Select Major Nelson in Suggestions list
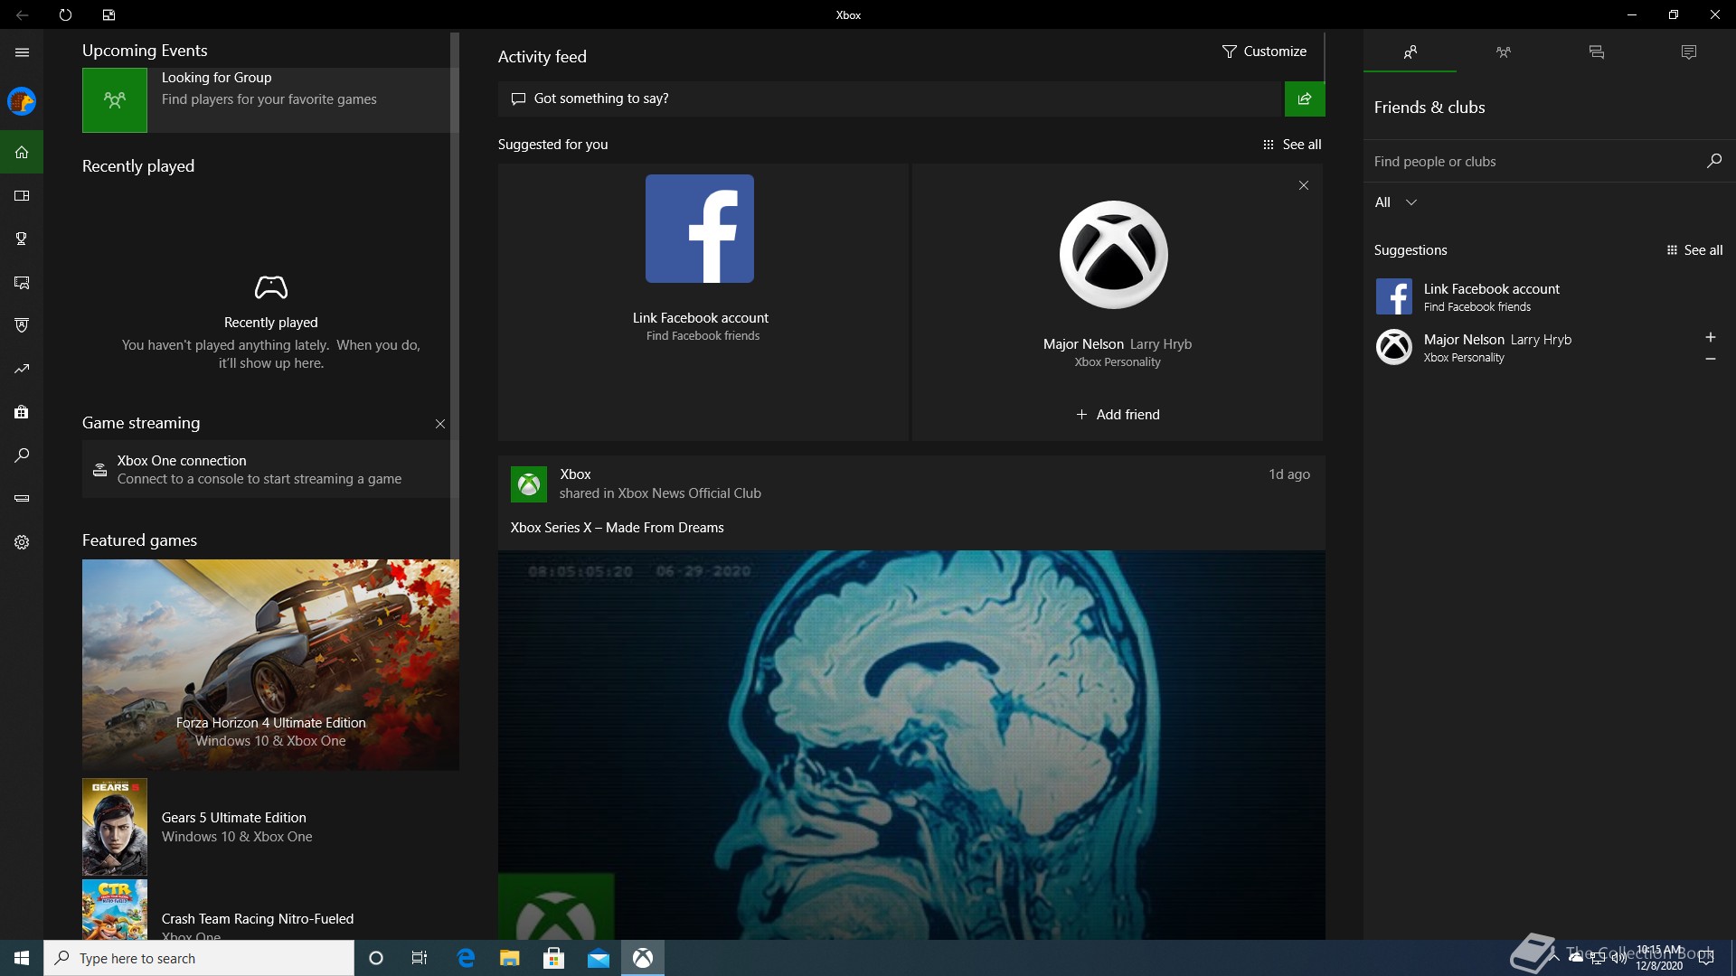This screenshot has width=1736, height=976. (x=1528, y=347)
